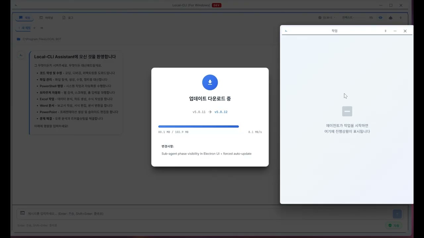Close the 작업 window
424x238 pixels.
(405, 31)
